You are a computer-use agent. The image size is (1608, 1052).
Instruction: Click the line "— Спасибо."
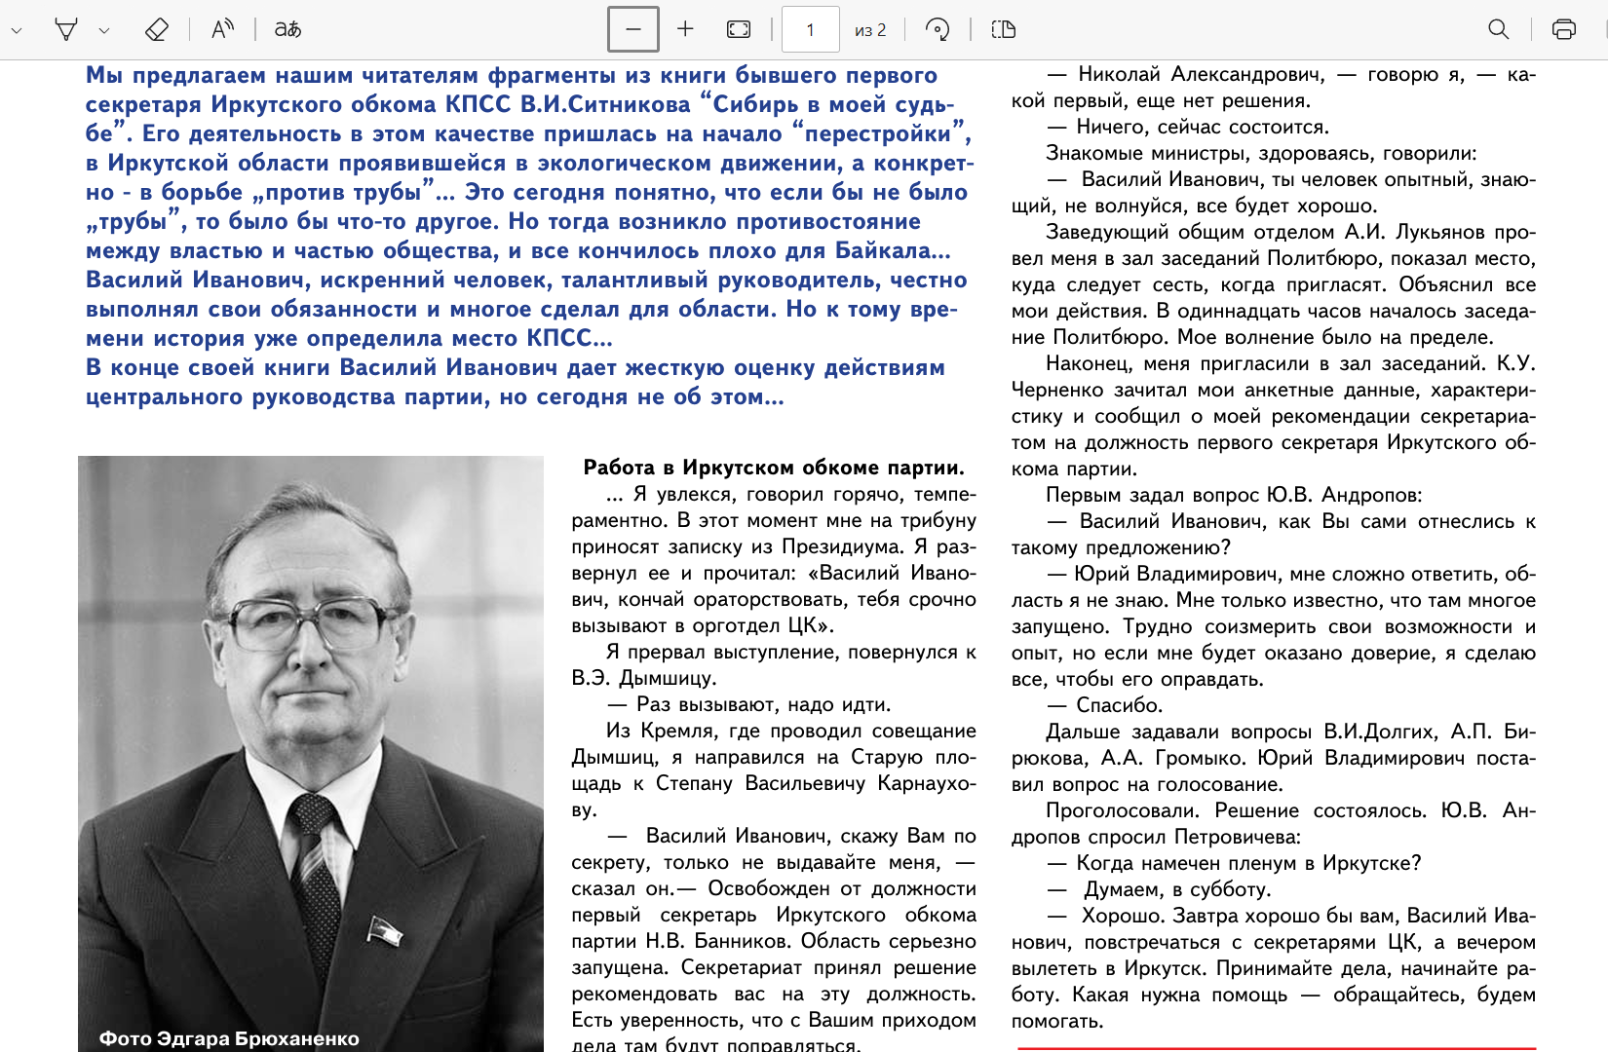(x=1105, y=705)
